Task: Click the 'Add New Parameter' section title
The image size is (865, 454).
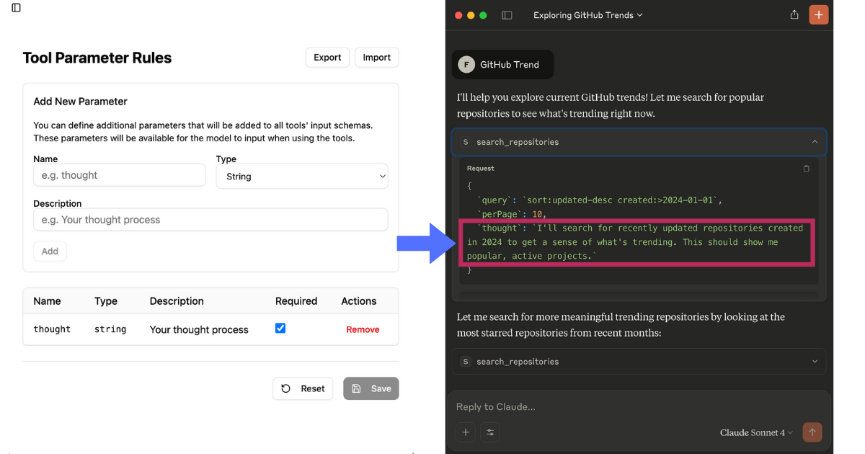Action: [81, 102]
